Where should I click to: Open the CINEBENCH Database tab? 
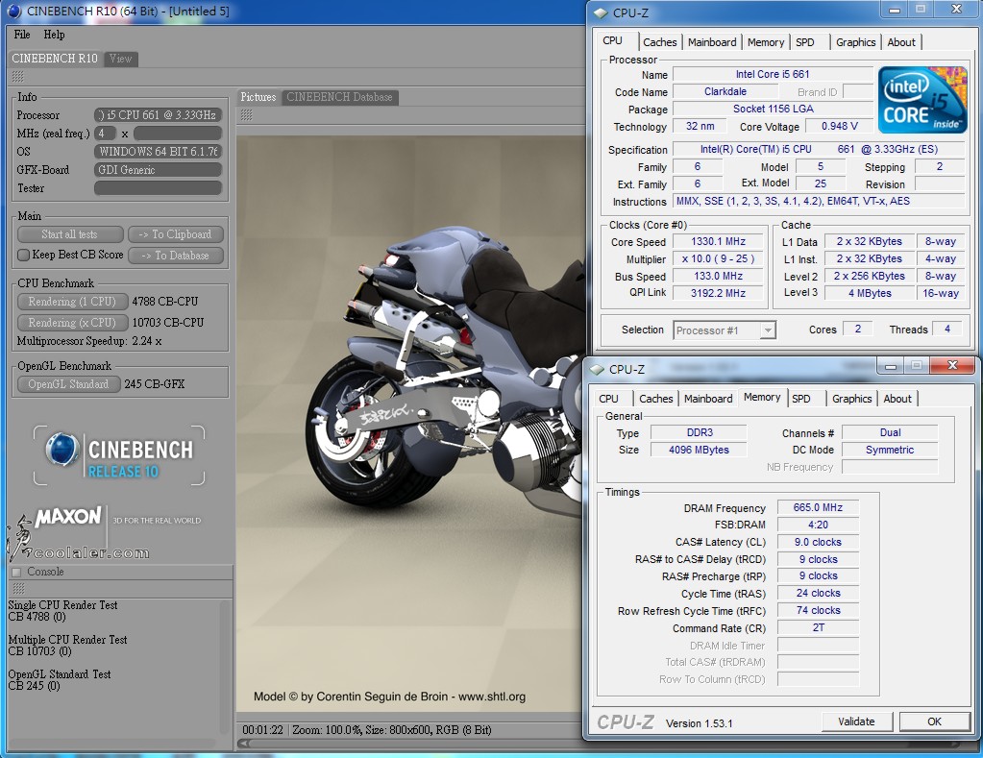340,97
